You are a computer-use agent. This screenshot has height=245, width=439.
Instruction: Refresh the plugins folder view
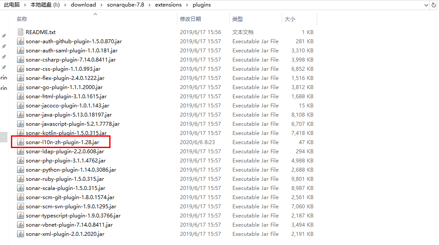click(434, 5)
